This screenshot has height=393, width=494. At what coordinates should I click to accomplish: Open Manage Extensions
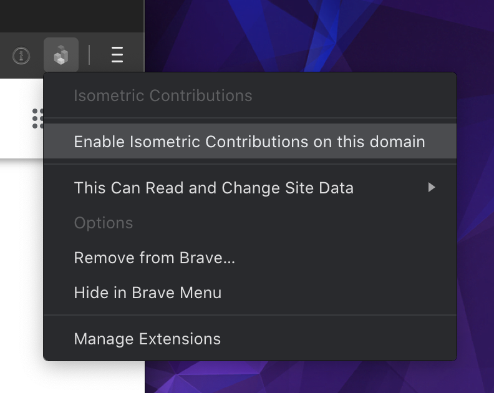250,339
